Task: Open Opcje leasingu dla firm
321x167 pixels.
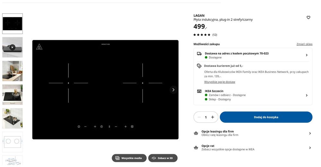Action: [253, 133]
